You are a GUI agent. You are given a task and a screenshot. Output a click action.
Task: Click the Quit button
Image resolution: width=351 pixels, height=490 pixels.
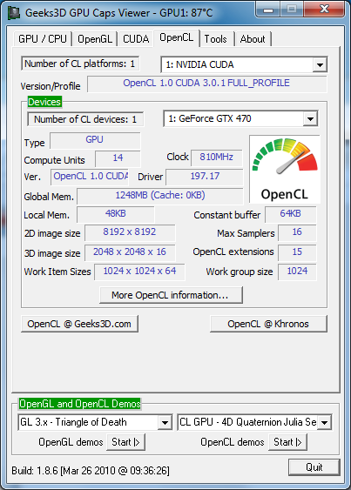coord(314,467)
